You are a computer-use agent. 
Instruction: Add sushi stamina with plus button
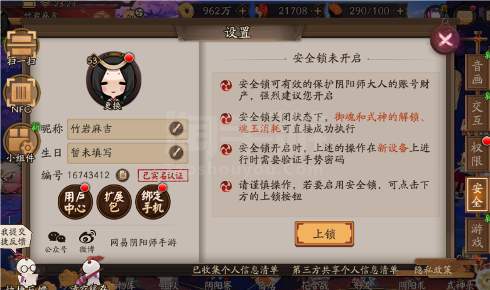(x=400, y=11)
